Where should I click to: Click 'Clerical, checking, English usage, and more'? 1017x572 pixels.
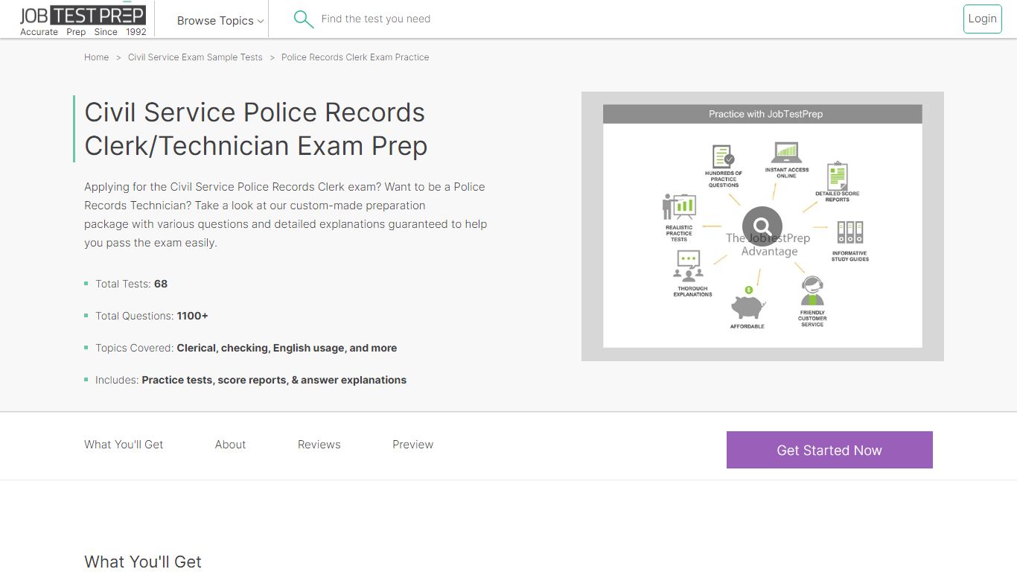tap(287, 348)
